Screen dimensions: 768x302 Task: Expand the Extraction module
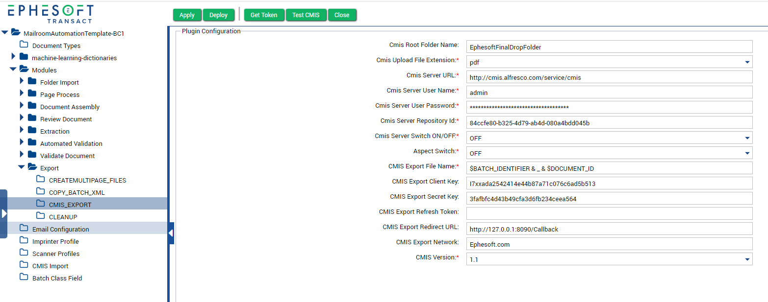click(22, 130)
